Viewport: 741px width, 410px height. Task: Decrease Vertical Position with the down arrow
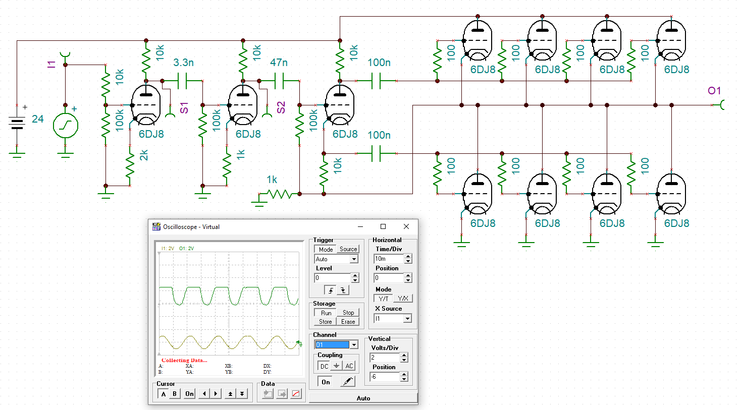pos(404,379)
